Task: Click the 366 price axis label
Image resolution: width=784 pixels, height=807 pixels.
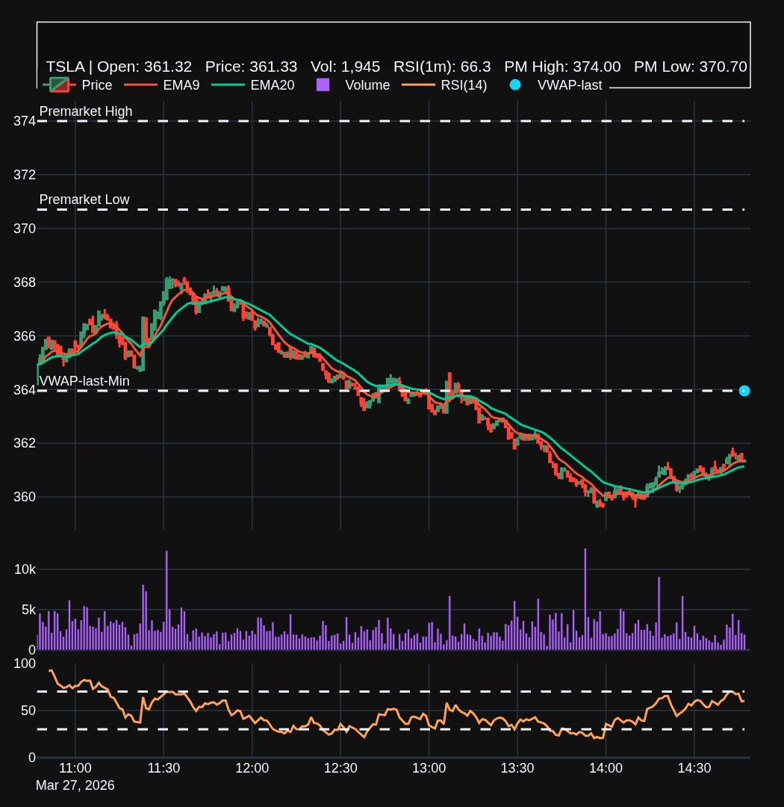Action: pyautogui.click(x=24, y=336)
